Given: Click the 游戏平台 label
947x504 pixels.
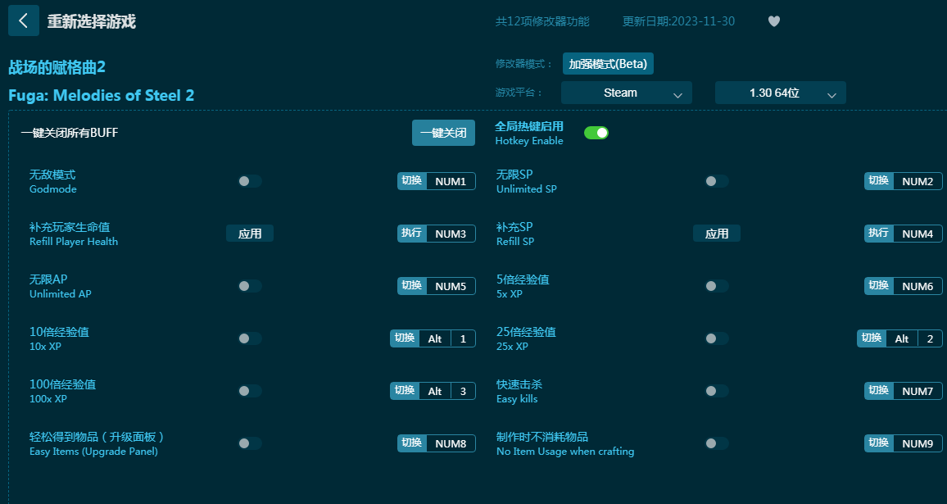Looking at the screenshot, I should (x=519, y=93).
